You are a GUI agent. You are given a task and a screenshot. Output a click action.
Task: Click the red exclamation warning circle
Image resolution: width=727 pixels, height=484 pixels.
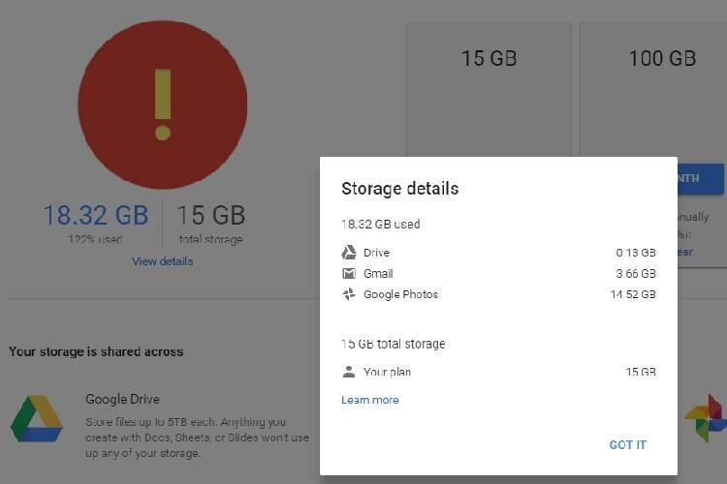162,105
